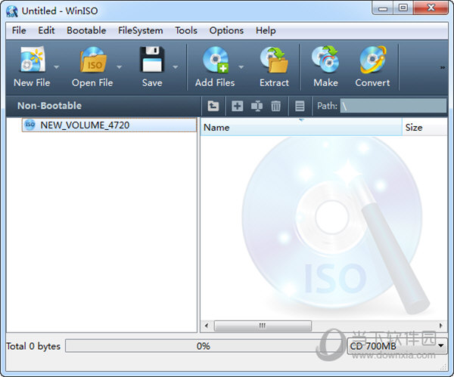454x377 pixels.
Task: Open the Options menu
Action: [226, 30]
